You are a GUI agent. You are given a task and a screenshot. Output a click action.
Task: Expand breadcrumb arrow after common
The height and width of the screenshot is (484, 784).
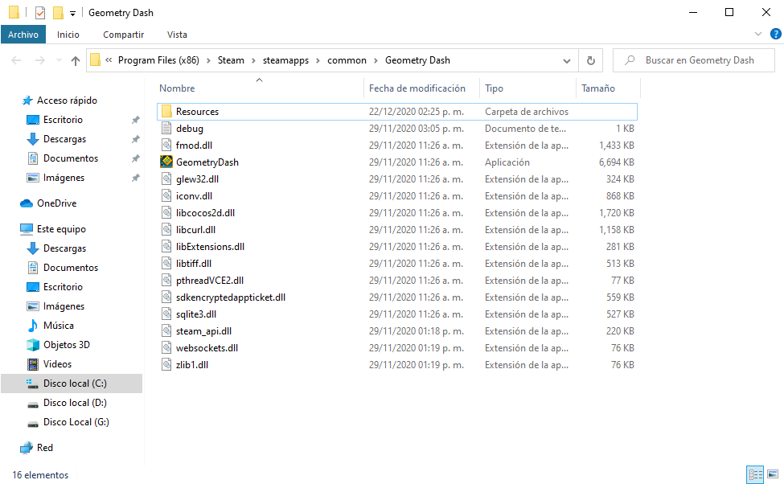coord(376,60)
